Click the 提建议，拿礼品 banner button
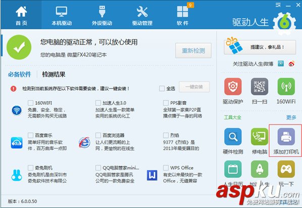The image size is (302, 208). tap(260, 47)
